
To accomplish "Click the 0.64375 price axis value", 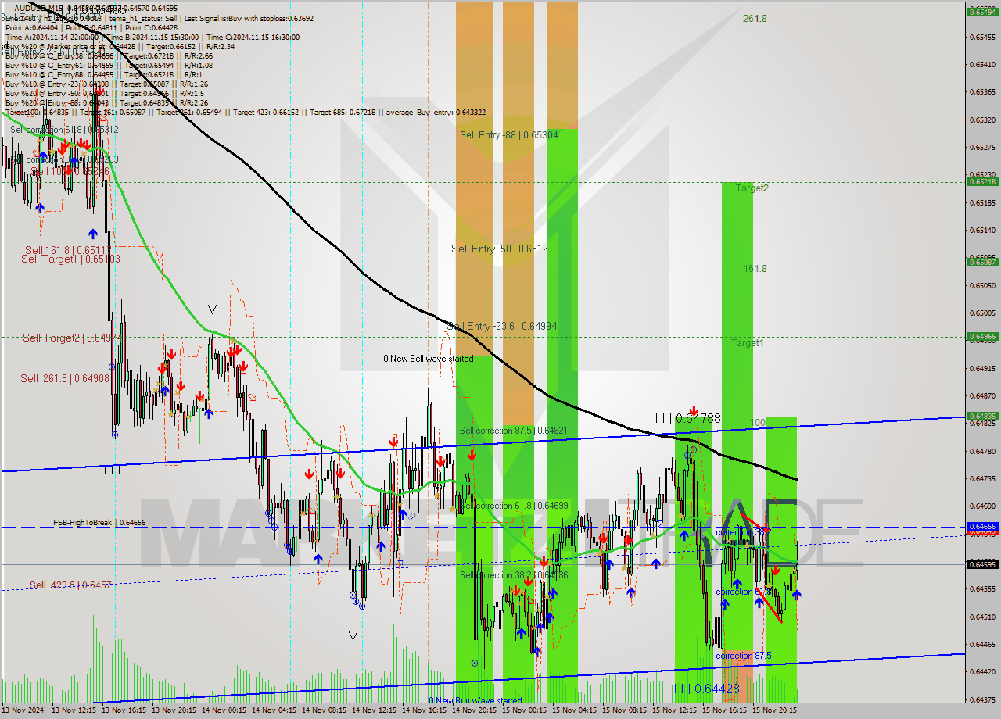I will click(982, 699).
